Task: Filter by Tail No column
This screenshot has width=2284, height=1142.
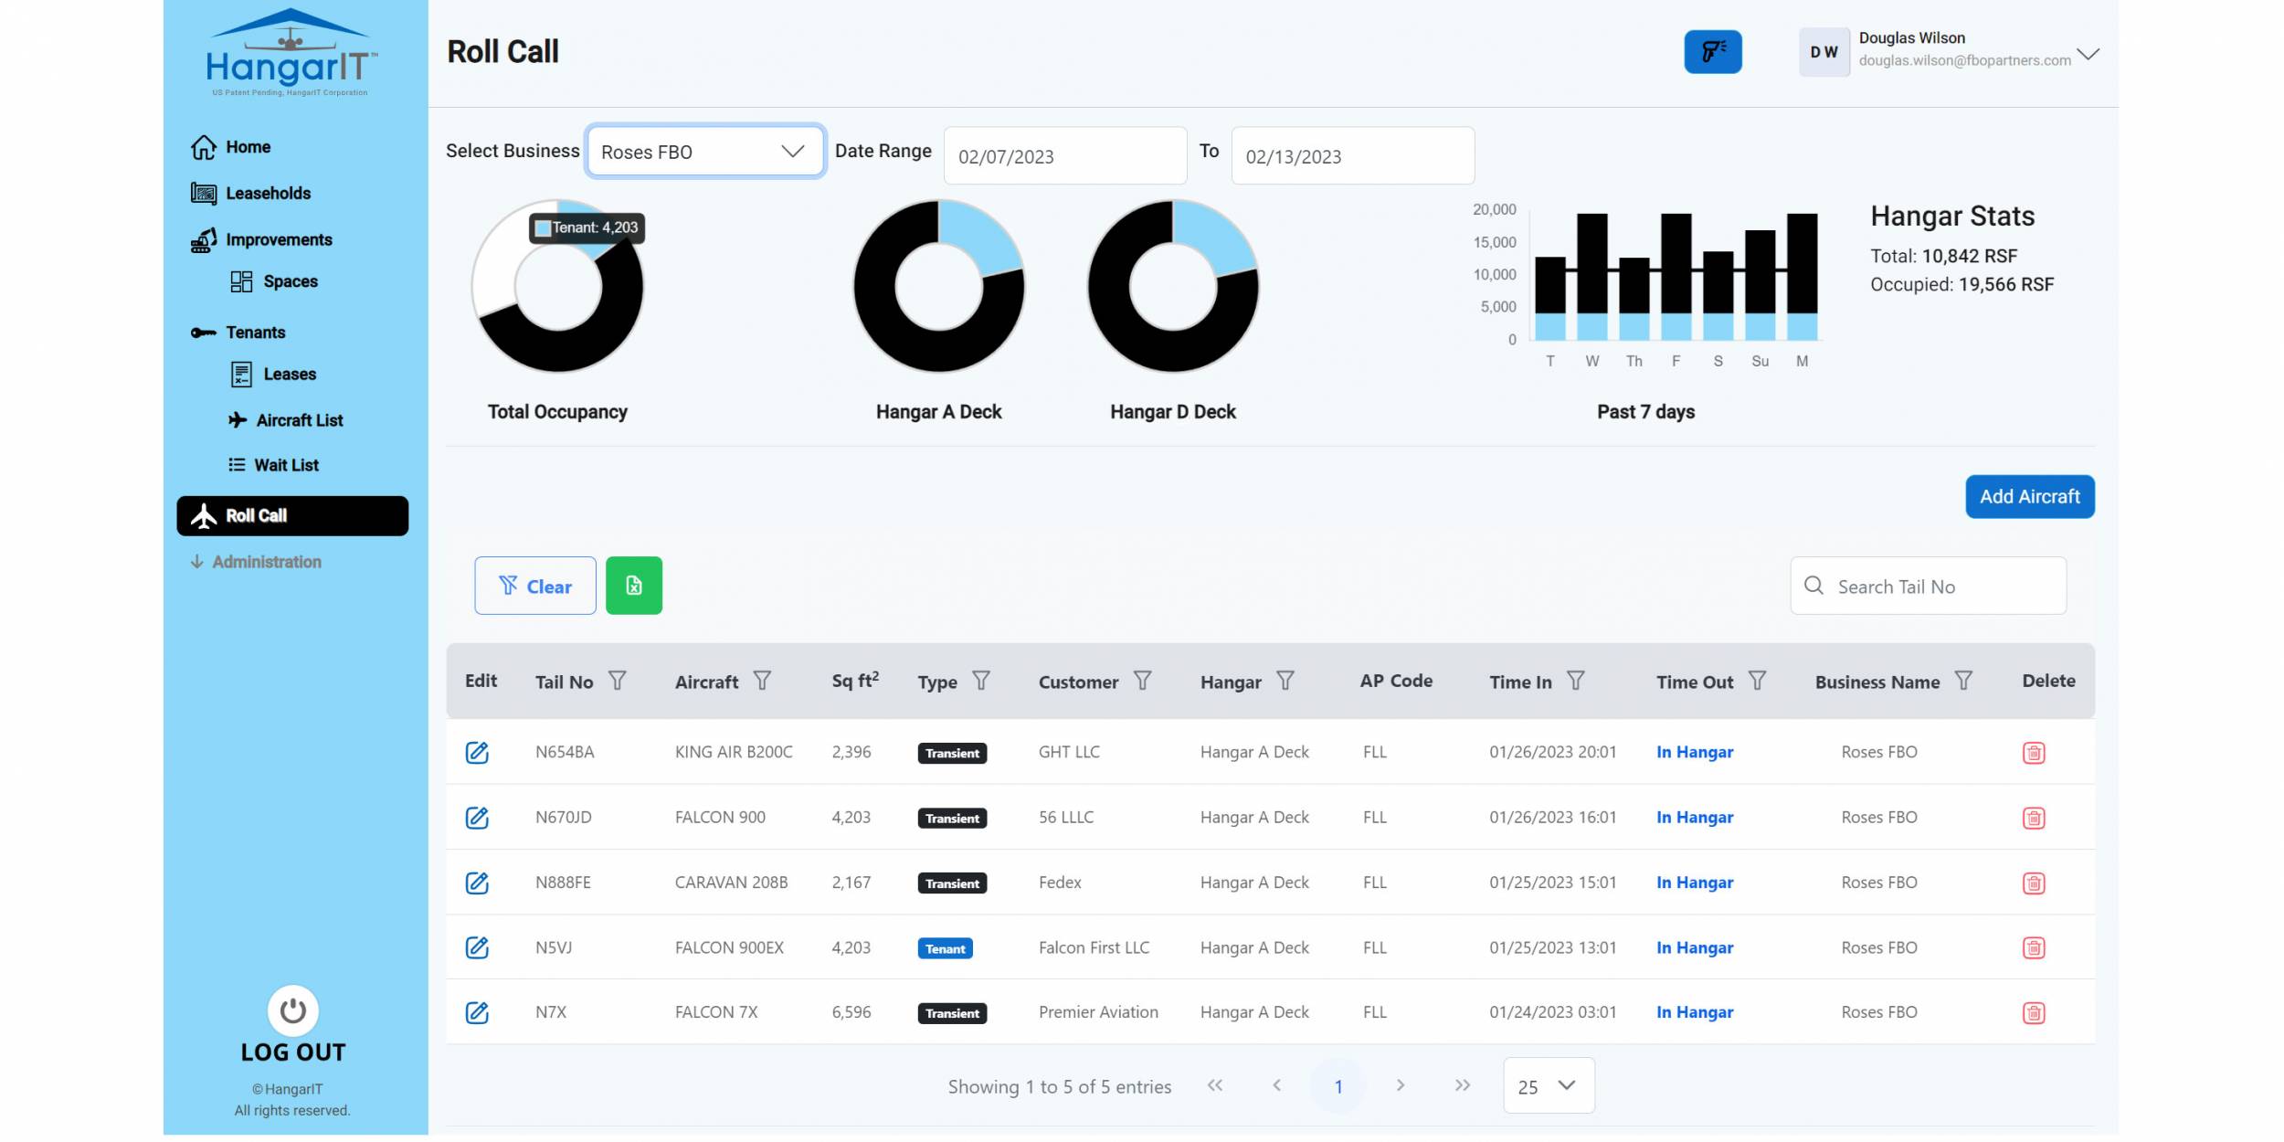Action: [618, 681]
